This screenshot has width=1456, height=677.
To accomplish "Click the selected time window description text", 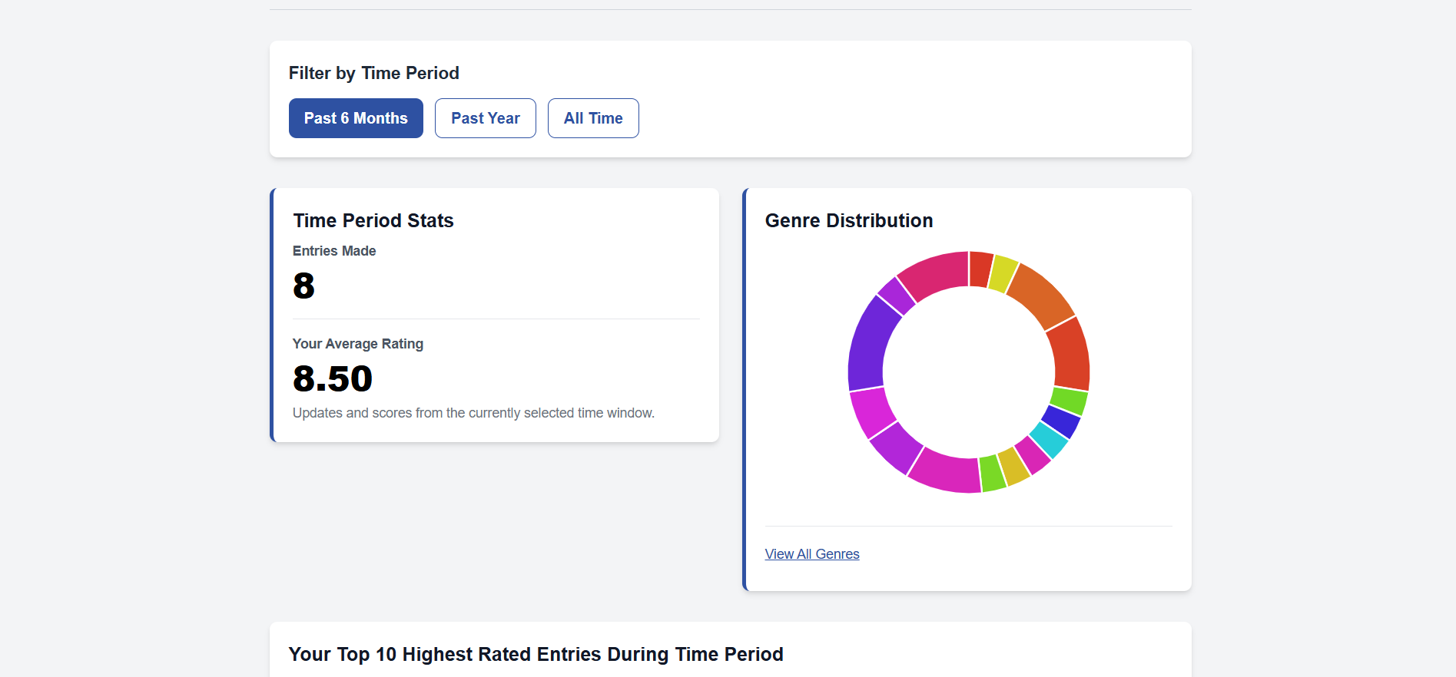I will [473, 413].
